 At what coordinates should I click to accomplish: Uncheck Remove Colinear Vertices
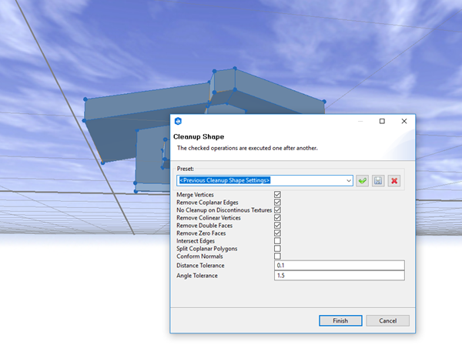tap(278, 218)
